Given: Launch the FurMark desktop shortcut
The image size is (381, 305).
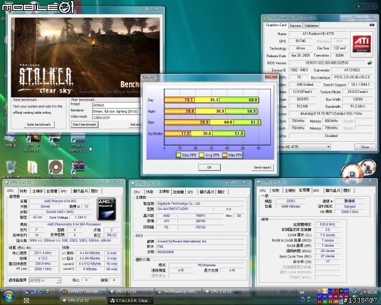Looking at the screenshot, I should [55, 168].
